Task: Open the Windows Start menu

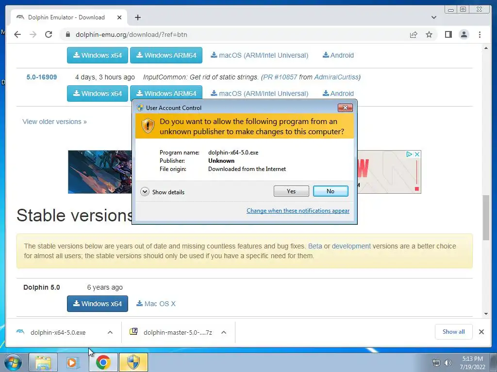Action: point(13,362)
